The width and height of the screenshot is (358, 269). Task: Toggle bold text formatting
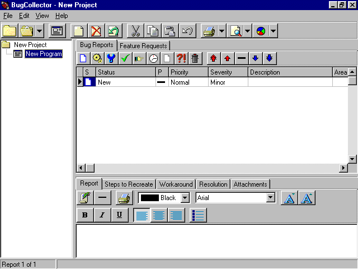pyautogui.click(x=85, y=215)
